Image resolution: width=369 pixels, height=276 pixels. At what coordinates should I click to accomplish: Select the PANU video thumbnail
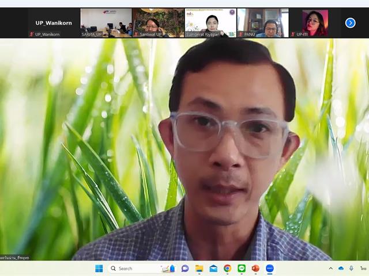[263, 23]
